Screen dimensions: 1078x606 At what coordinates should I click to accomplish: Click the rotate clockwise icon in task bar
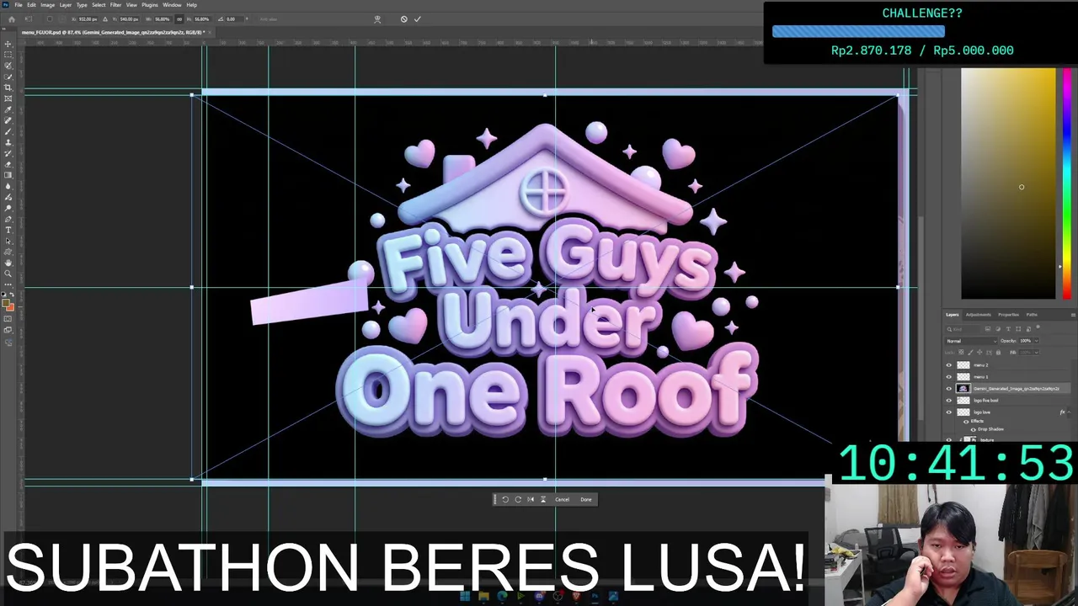[518, 499]
